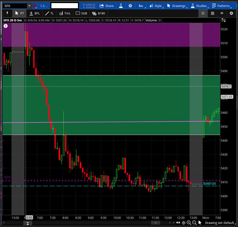This screenshot has height=227, width=238.
Task: Open the 5m timeframe dropdown
Action: click(x=141, y=6)
